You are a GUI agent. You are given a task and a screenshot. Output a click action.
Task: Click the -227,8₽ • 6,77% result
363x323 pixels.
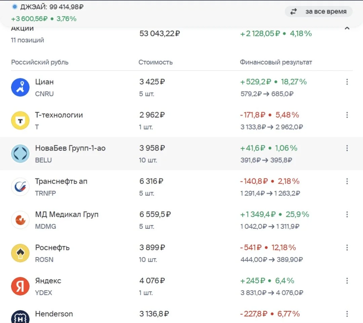(x=270, y=314)
